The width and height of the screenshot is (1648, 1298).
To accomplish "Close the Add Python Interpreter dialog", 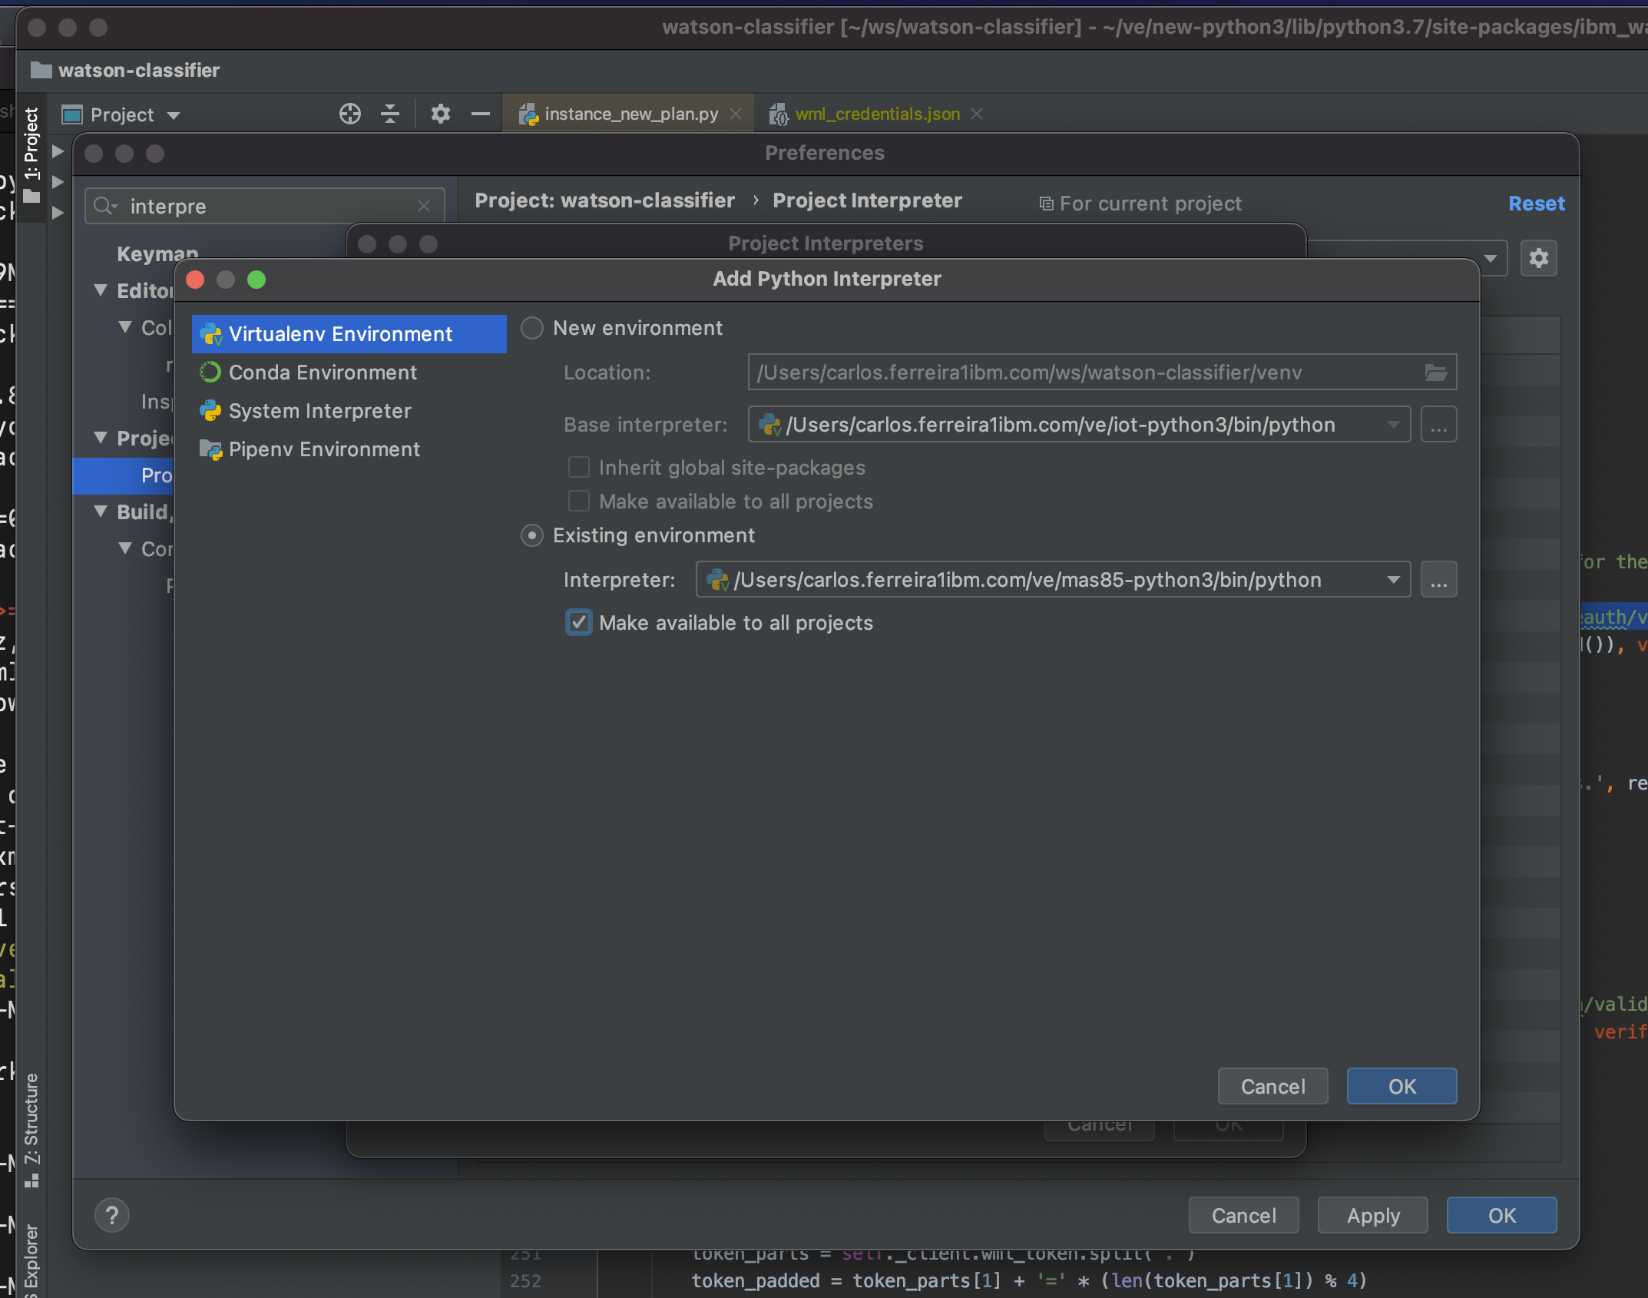I will (x=195, y=280).
